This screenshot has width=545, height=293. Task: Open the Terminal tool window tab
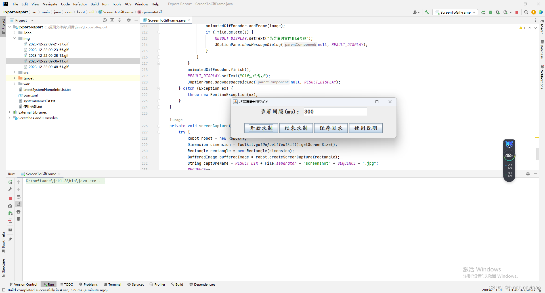112,284
